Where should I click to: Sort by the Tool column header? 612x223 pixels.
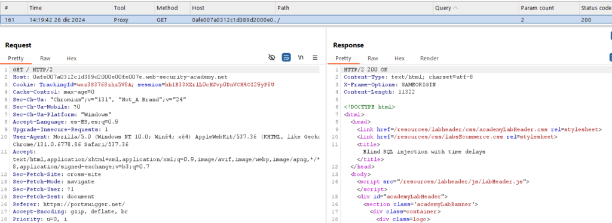pos(133,8)
